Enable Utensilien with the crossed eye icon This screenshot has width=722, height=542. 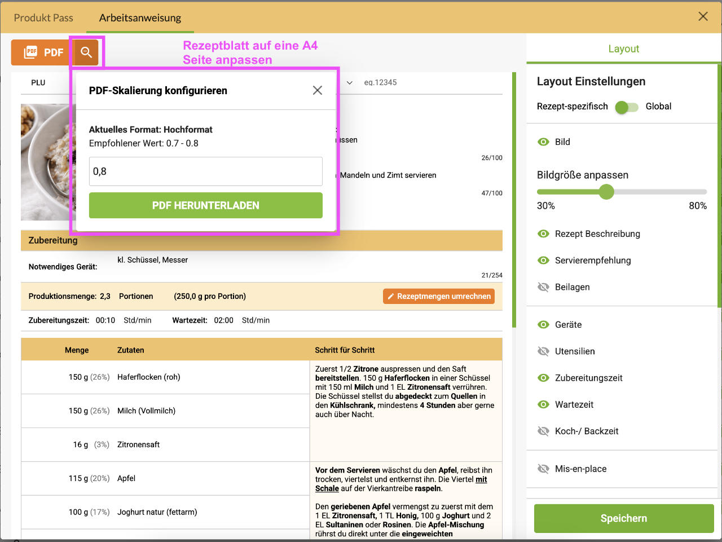pos(543,351)
